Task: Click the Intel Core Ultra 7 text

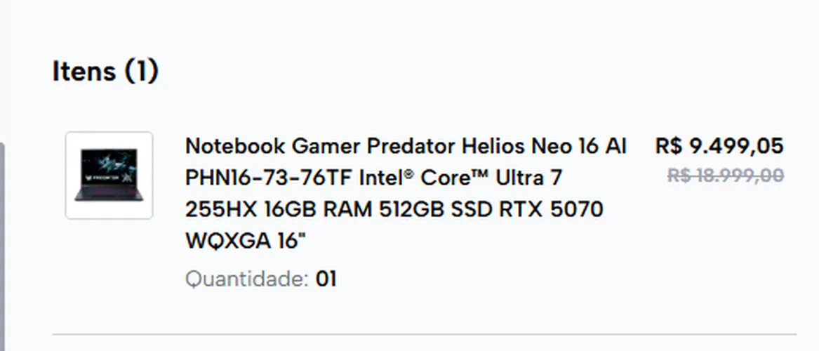Action: [x=460, y=178]
